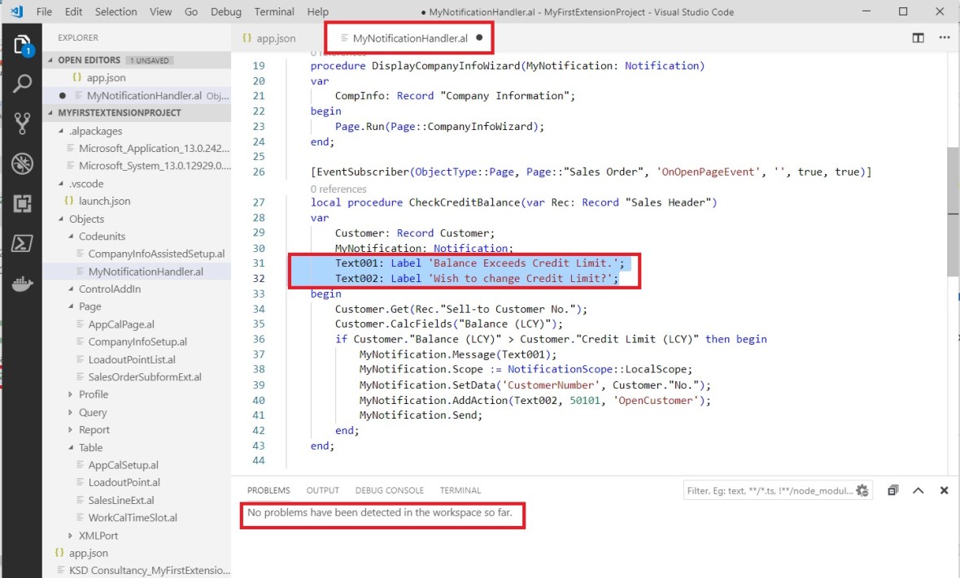The height and width of the screenshot is (578, 960).
Task: Click the Split Editor icon
Action: 918,37
